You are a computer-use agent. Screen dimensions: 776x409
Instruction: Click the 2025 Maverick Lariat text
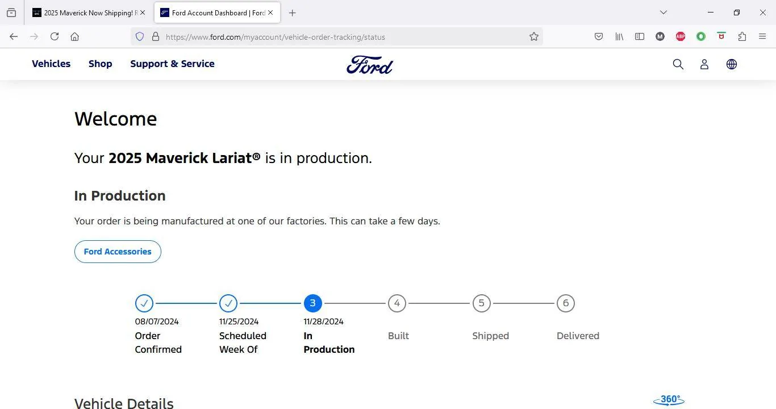click(185, 158)
